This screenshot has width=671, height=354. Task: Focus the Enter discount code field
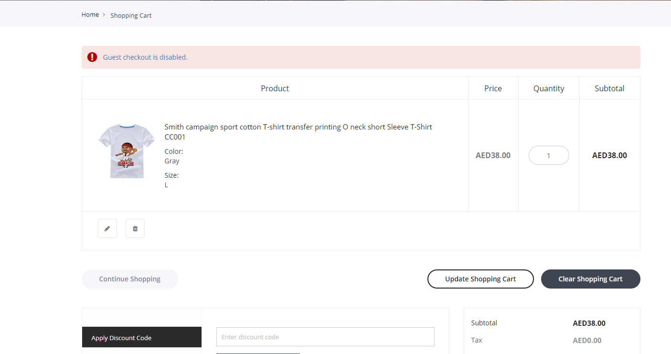point(325,337)
